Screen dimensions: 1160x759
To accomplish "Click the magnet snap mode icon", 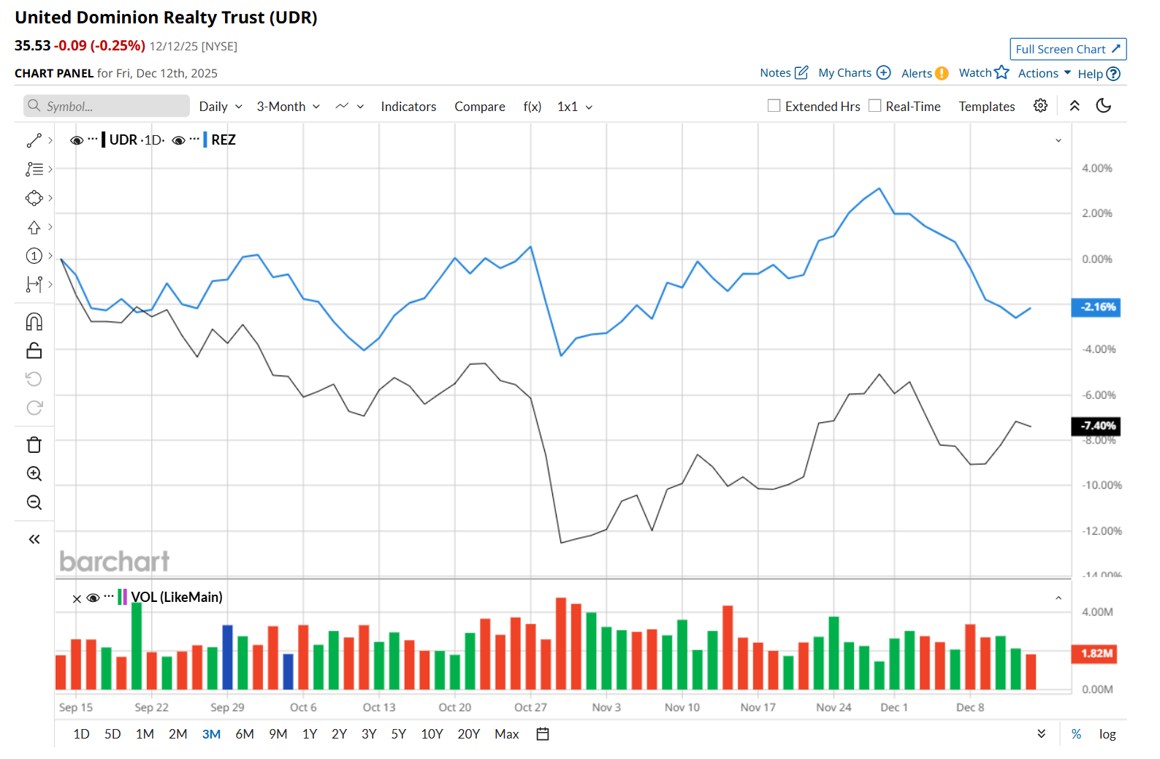I will point(34,322).
